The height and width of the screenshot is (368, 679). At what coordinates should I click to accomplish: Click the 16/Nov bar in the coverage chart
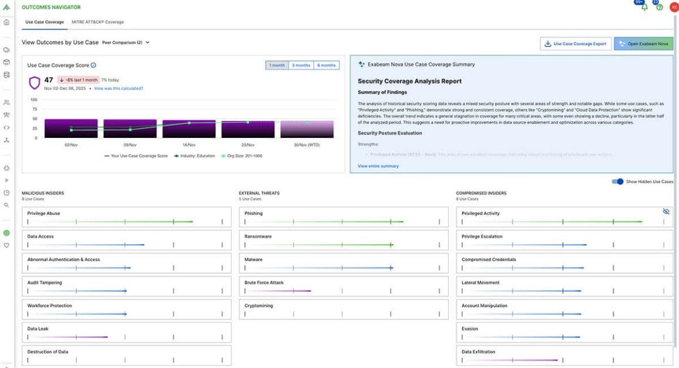point(189,129)
